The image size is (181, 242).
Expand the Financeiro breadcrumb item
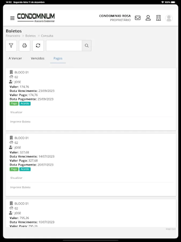(13, 35)
